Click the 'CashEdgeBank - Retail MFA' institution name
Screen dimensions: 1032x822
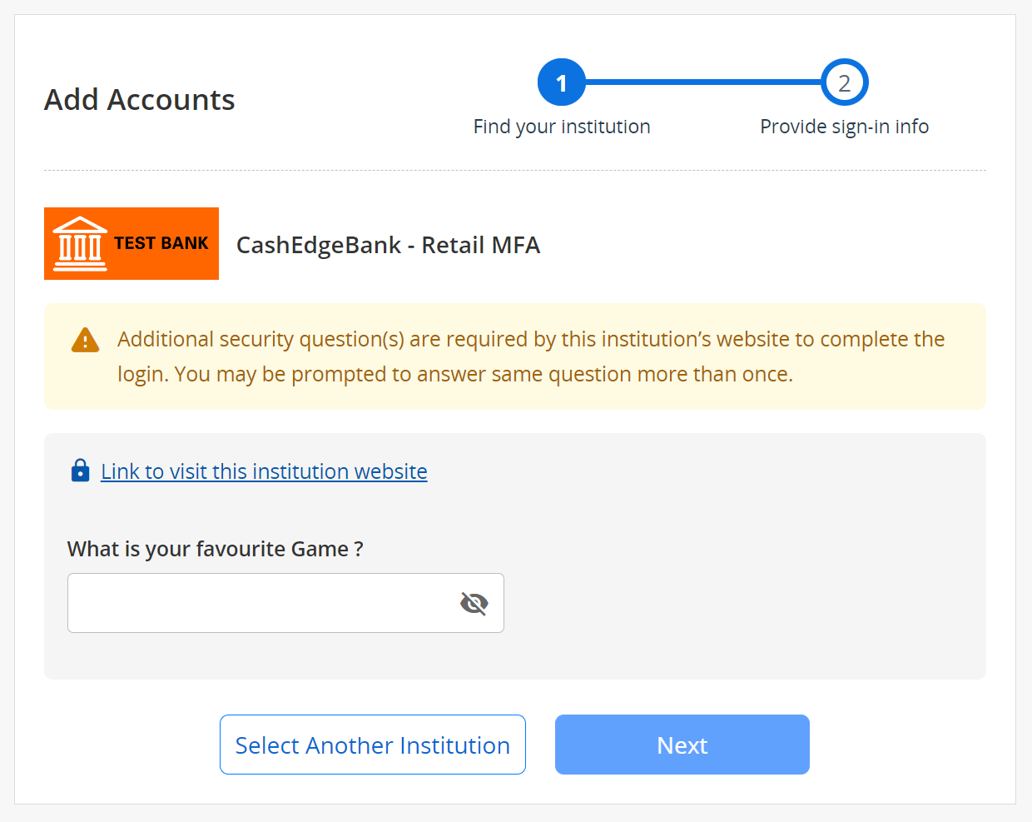point(388,245)
